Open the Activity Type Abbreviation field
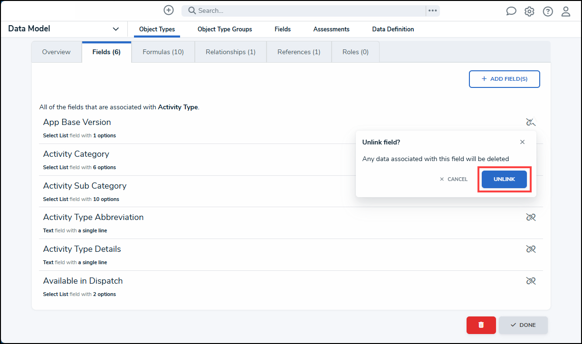 point(93,217)
